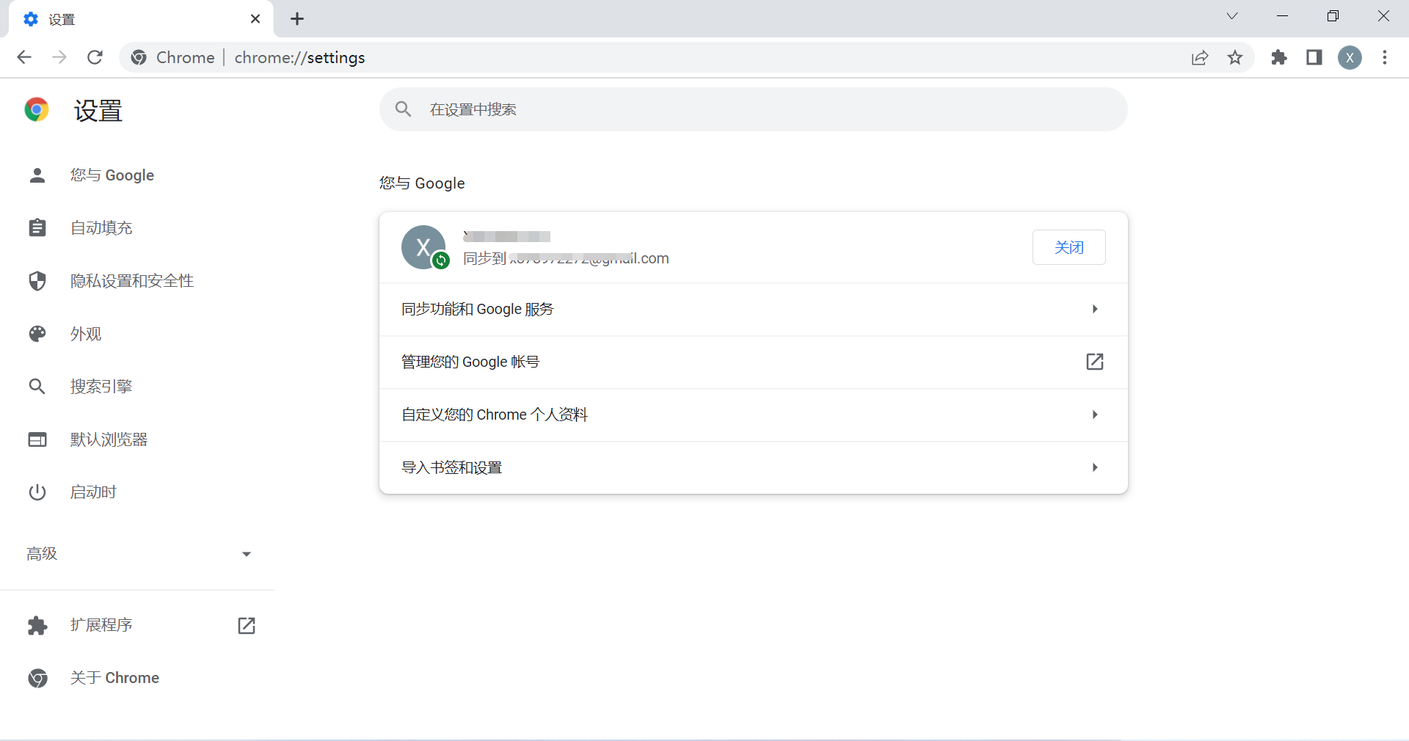Go back to the previous page

24,57
